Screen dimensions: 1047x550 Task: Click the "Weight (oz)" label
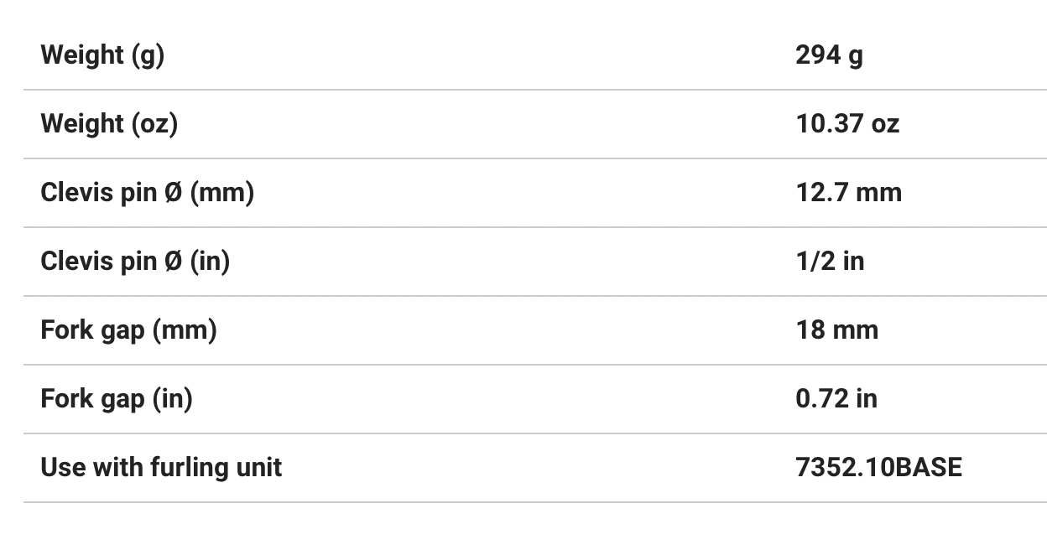(x=109, y=124)
